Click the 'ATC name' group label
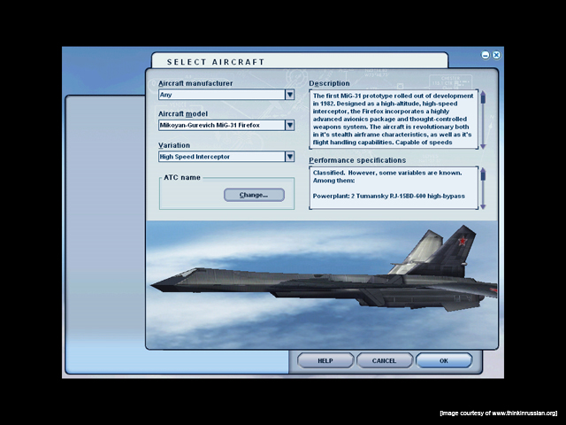Screen dimensions: 566x425 click(182, 177)
